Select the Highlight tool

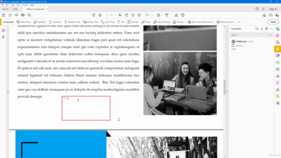[40, 22]
